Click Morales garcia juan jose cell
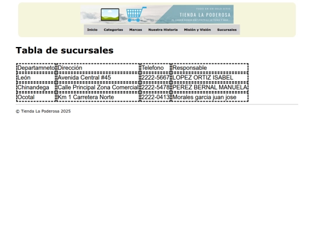 [210, 97]
